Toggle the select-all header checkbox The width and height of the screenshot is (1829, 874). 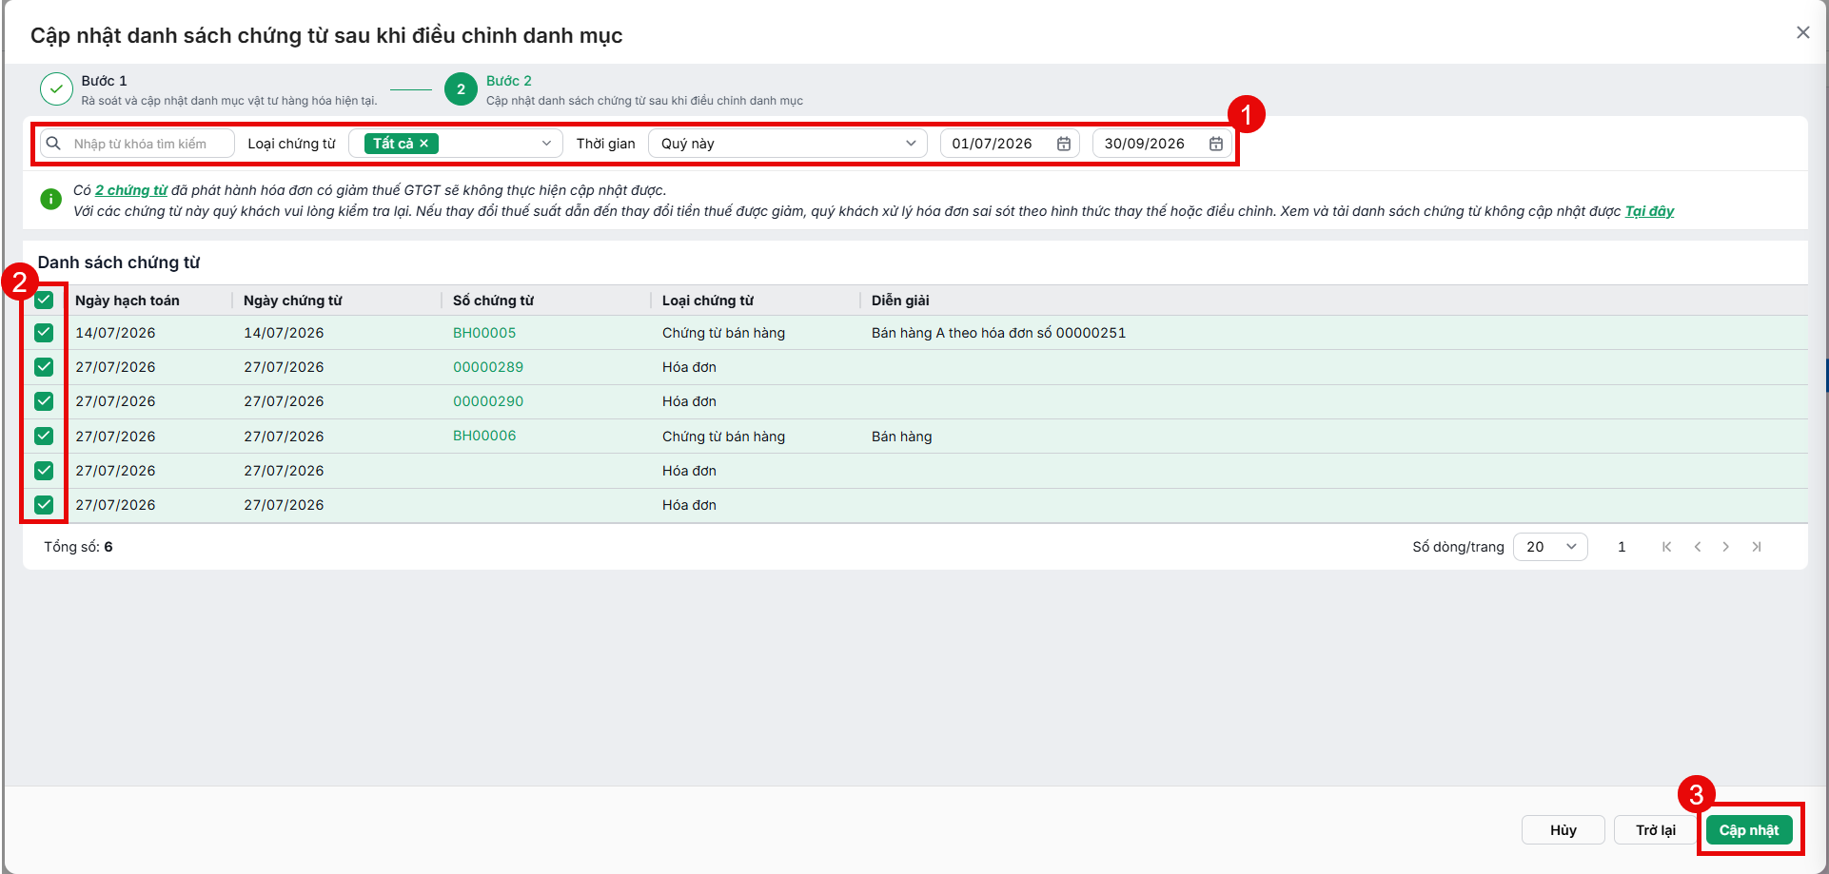tap(44, 301)
